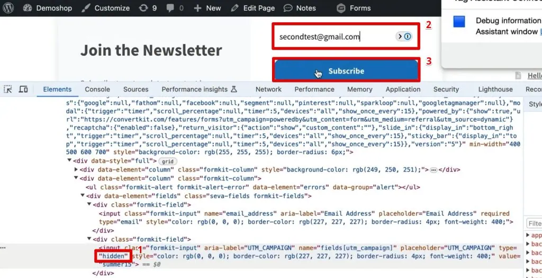Click the Subscribe button
The height and width of the screenshot is (278, 542).
coord(346,70)
